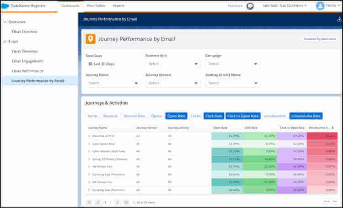Image resolution: width=343 pixels, height=208 pixels.
Task: Go to next page of journeys table
Action: point(118,202)
